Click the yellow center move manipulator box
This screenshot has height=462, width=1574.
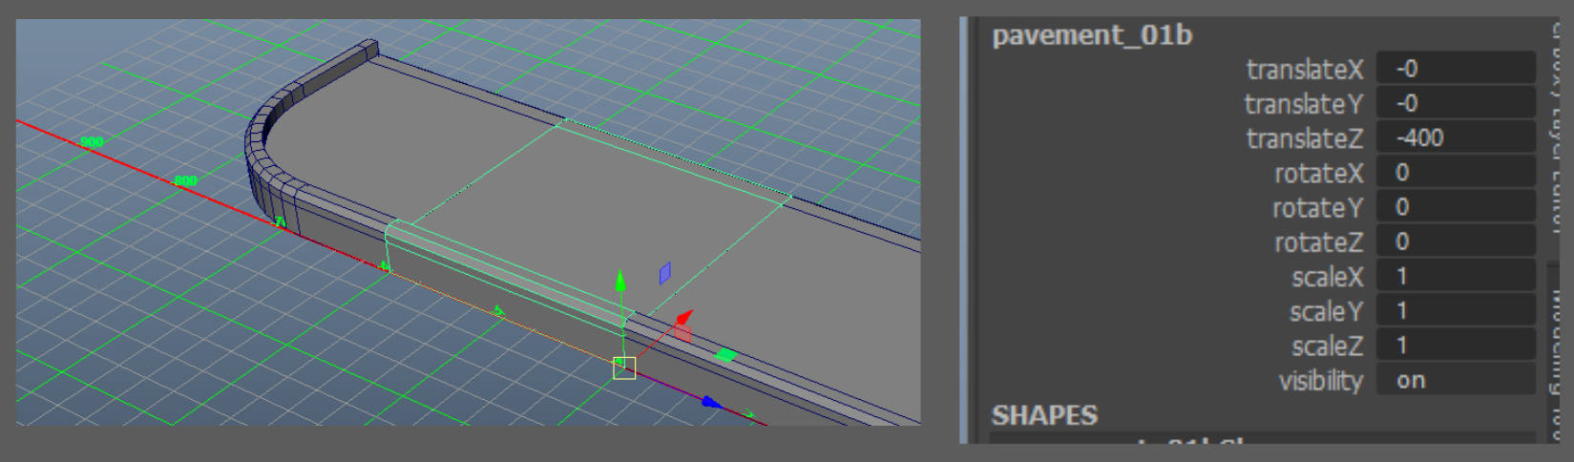point(624,367)
